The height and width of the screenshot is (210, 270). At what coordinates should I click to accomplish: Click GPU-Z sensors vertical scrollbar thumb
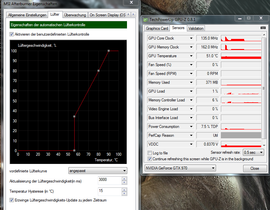click(x=264, y=88)
